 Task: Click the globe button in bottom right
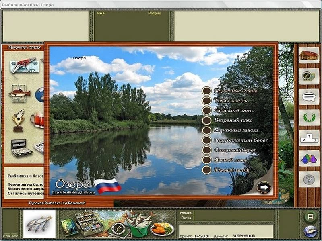tap(310, 232)
